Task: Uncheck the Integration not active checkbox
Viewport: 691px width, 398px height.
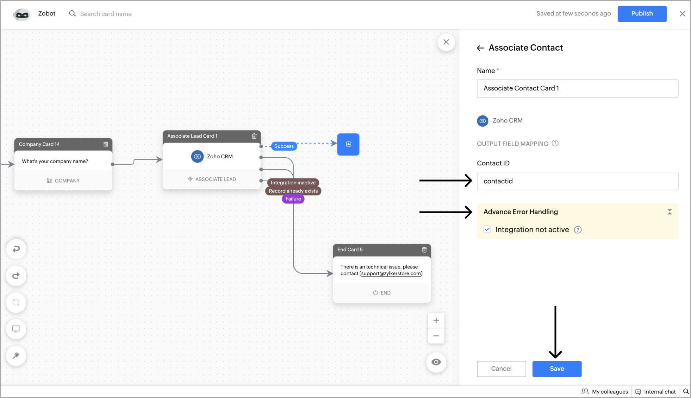Action: tap(487, 229)
